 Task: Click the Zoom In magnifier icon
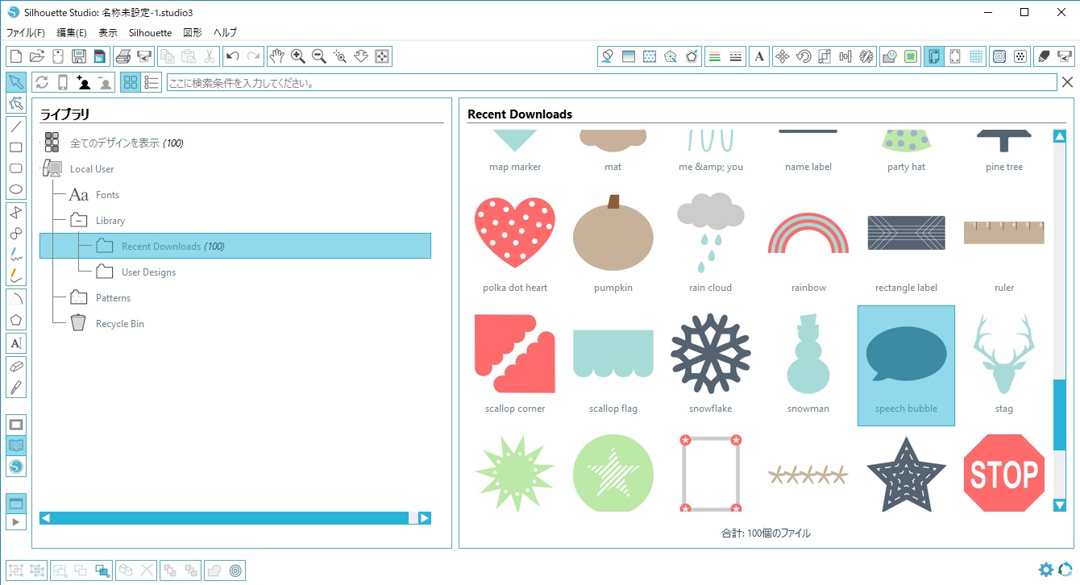(298, 56)
